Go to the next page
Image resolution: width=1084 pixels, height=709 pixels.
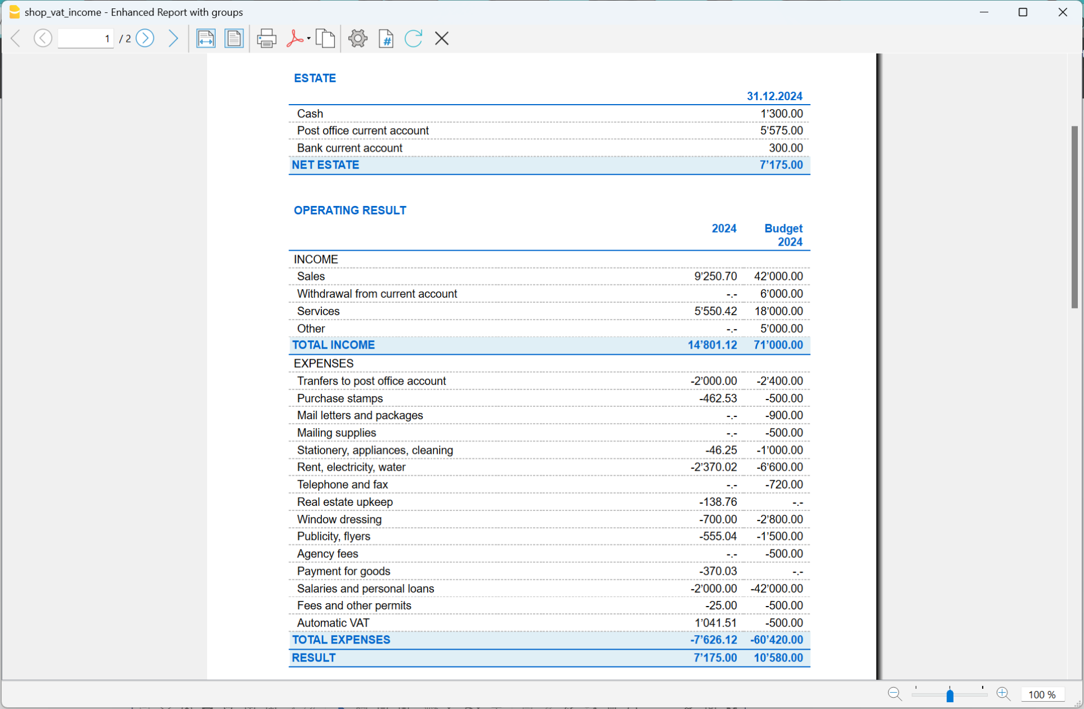click(x=145, y=38)
